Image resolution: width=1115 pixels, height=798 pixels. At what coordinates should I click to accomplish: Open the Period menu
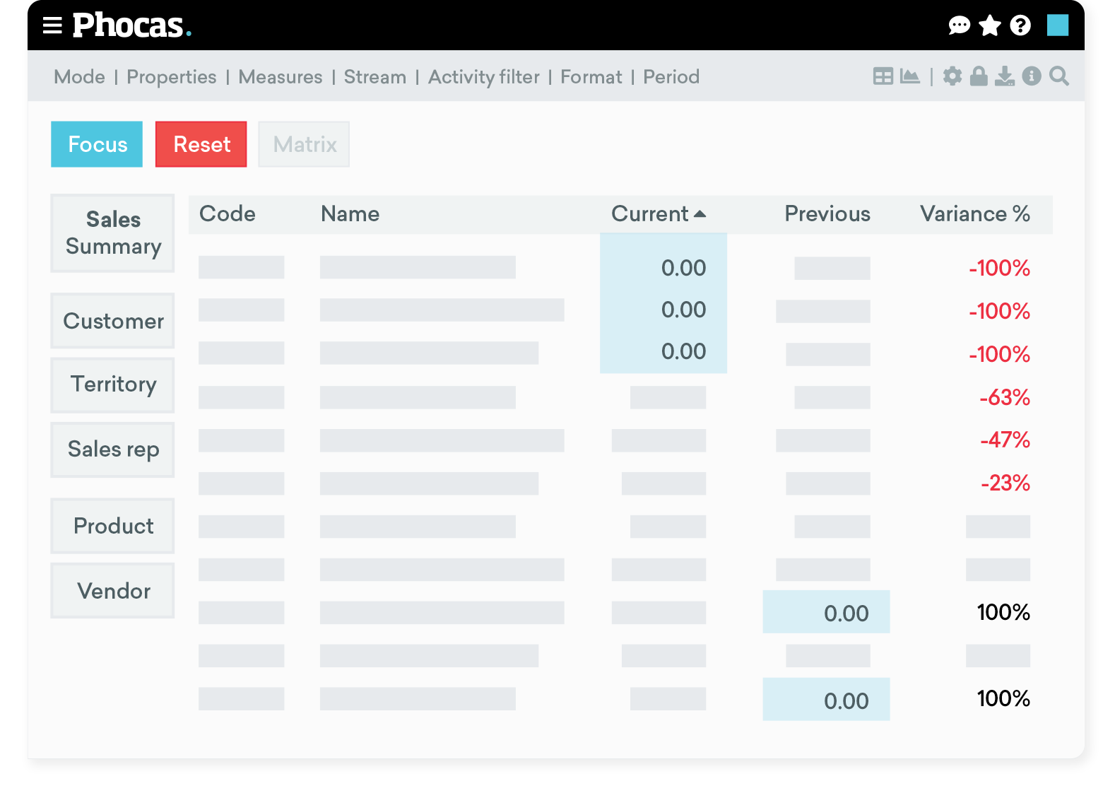(x=671, y=77)
